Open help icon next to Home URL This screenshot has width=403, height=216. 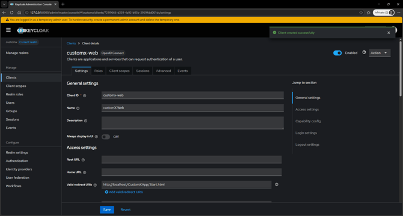click(x=85, y=172)
